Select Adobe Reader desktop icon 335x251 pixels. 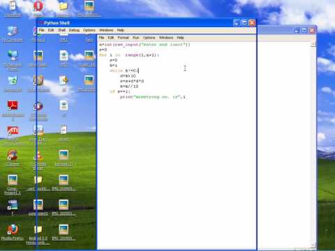click(13, 110)
